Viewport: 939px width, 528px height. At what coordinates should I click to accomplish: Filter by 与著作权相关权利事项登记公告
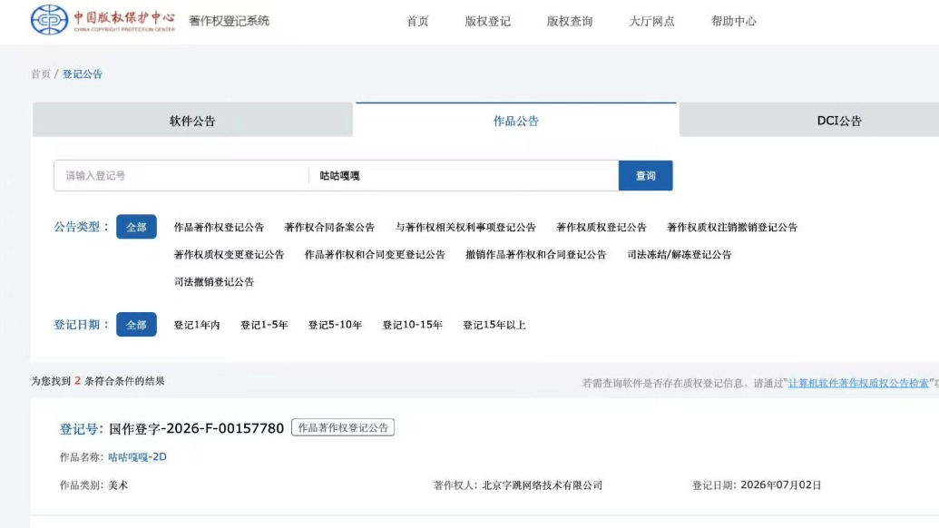(465, 228)
